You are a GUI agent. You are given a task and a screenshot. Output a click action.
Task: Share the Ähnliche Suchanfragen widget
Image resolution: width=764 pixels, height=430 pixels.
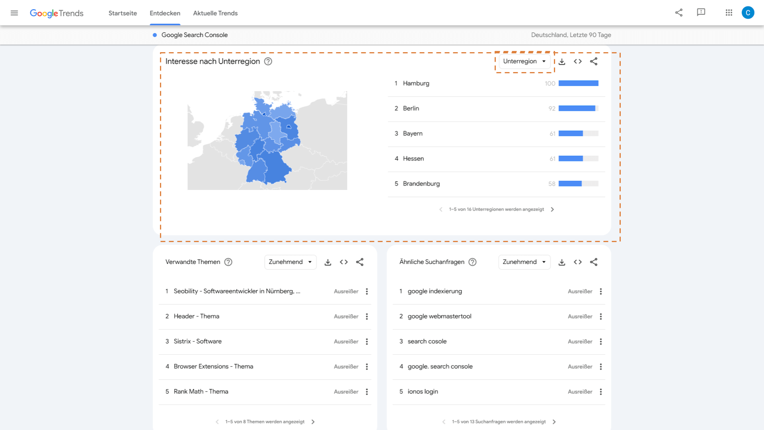[594, 262]
